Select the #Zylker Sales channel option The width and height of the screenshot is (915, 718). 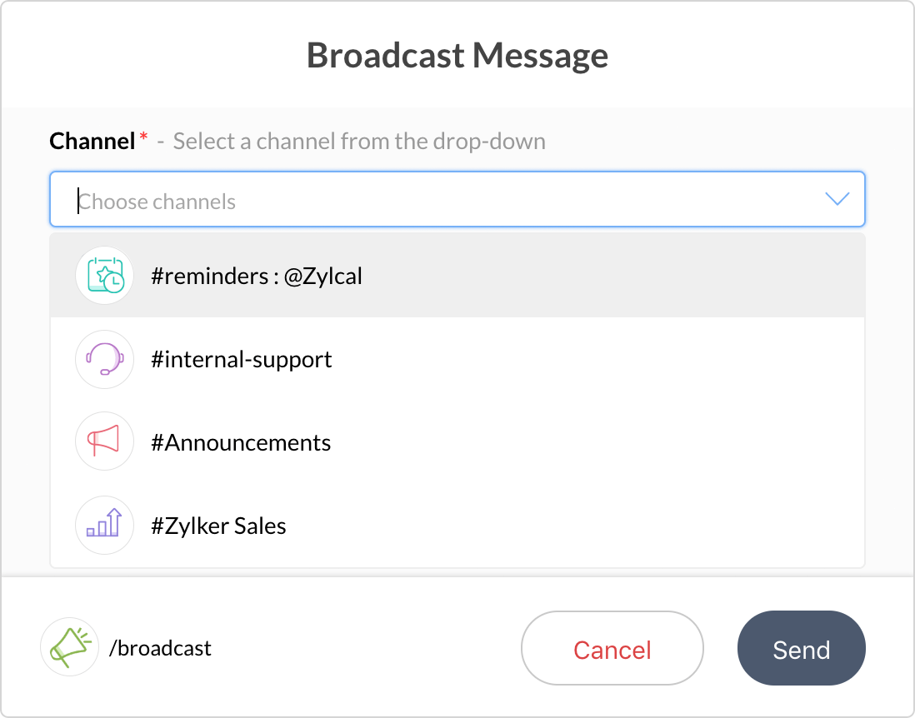pos(218,526)
